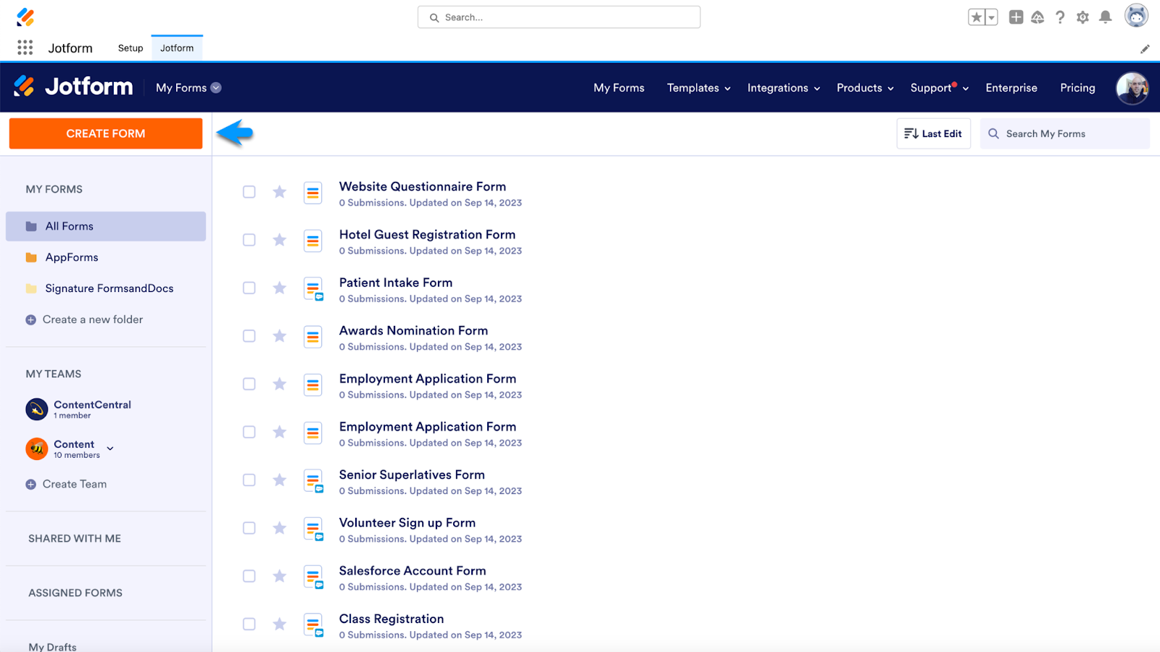
Task: View notifications bell
Action: 1106,17
